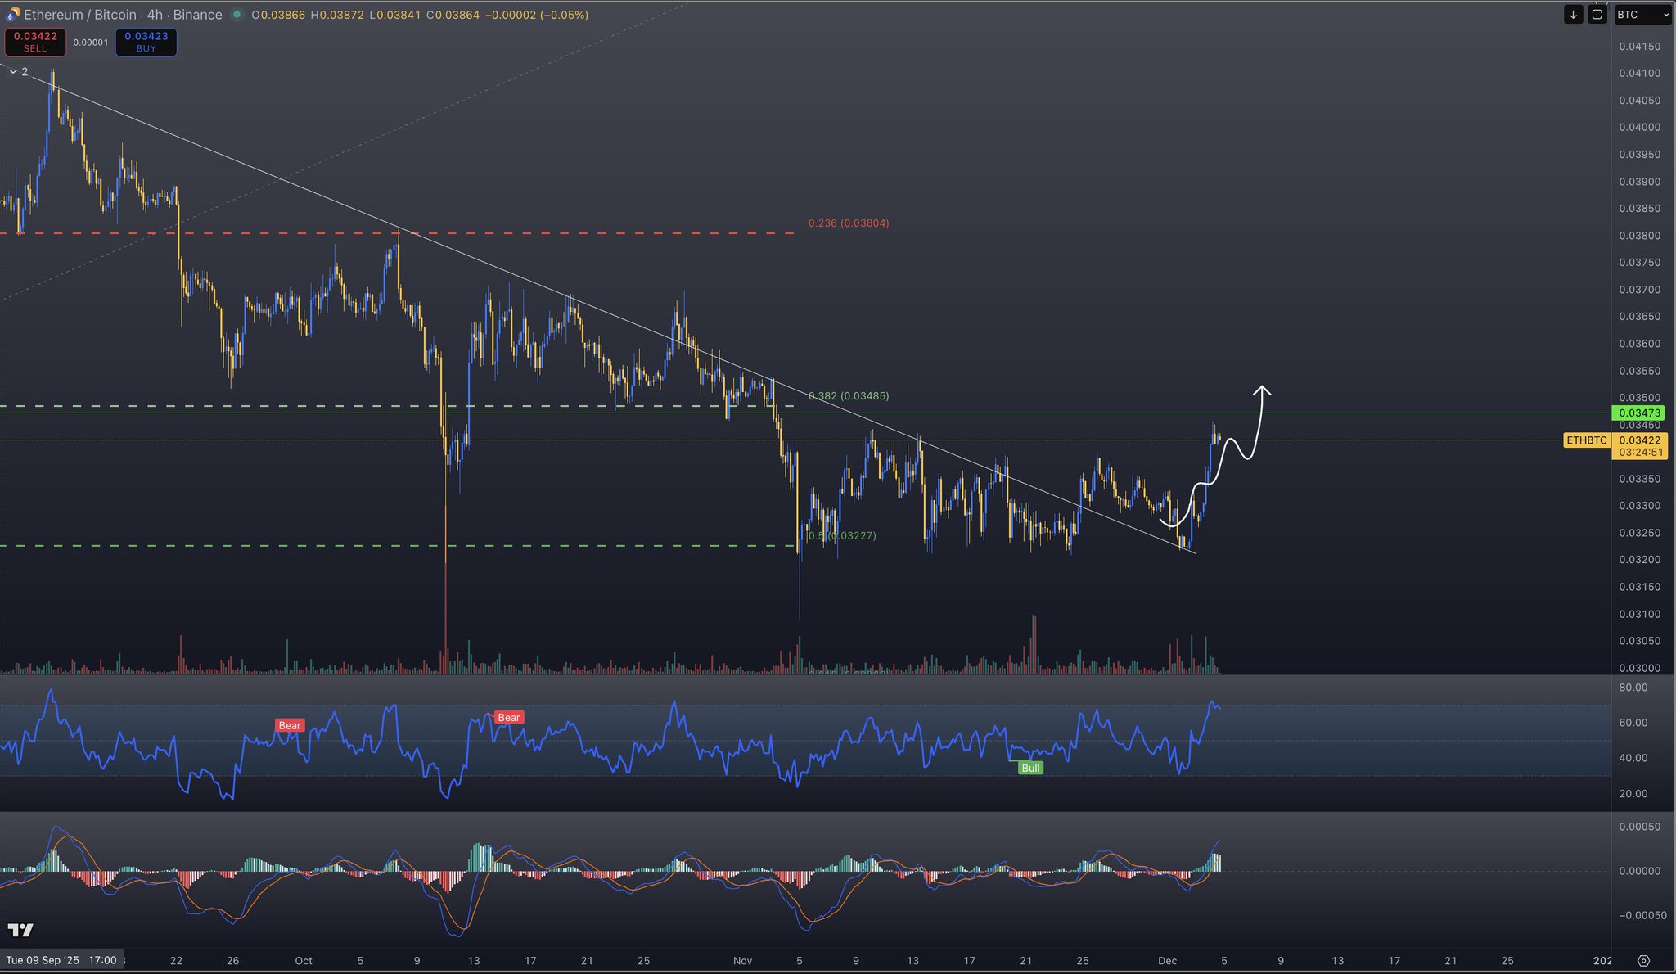
Task: Click the down arrow chart button
Action: [x=1573, y=15]
